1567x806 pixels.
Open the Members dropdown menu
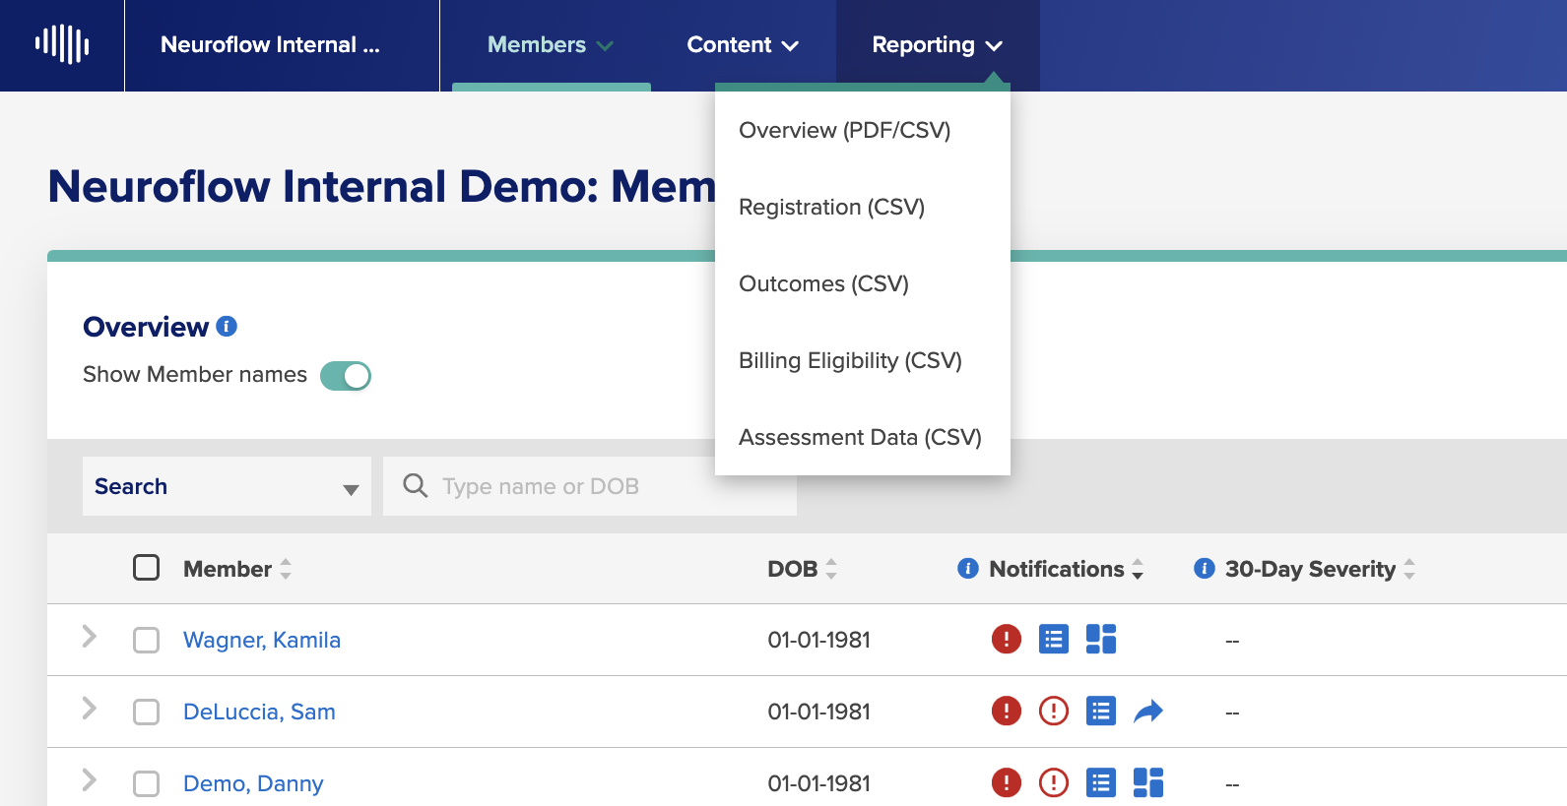551,45
